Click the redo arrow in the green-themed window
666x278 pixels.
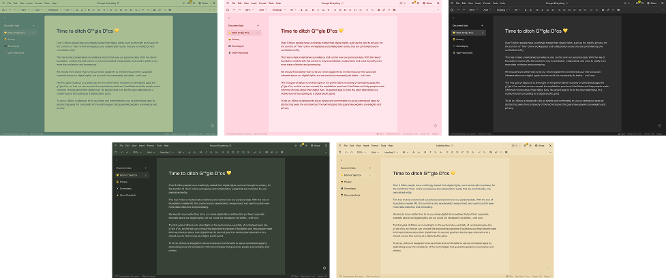[x=15, y=10]
